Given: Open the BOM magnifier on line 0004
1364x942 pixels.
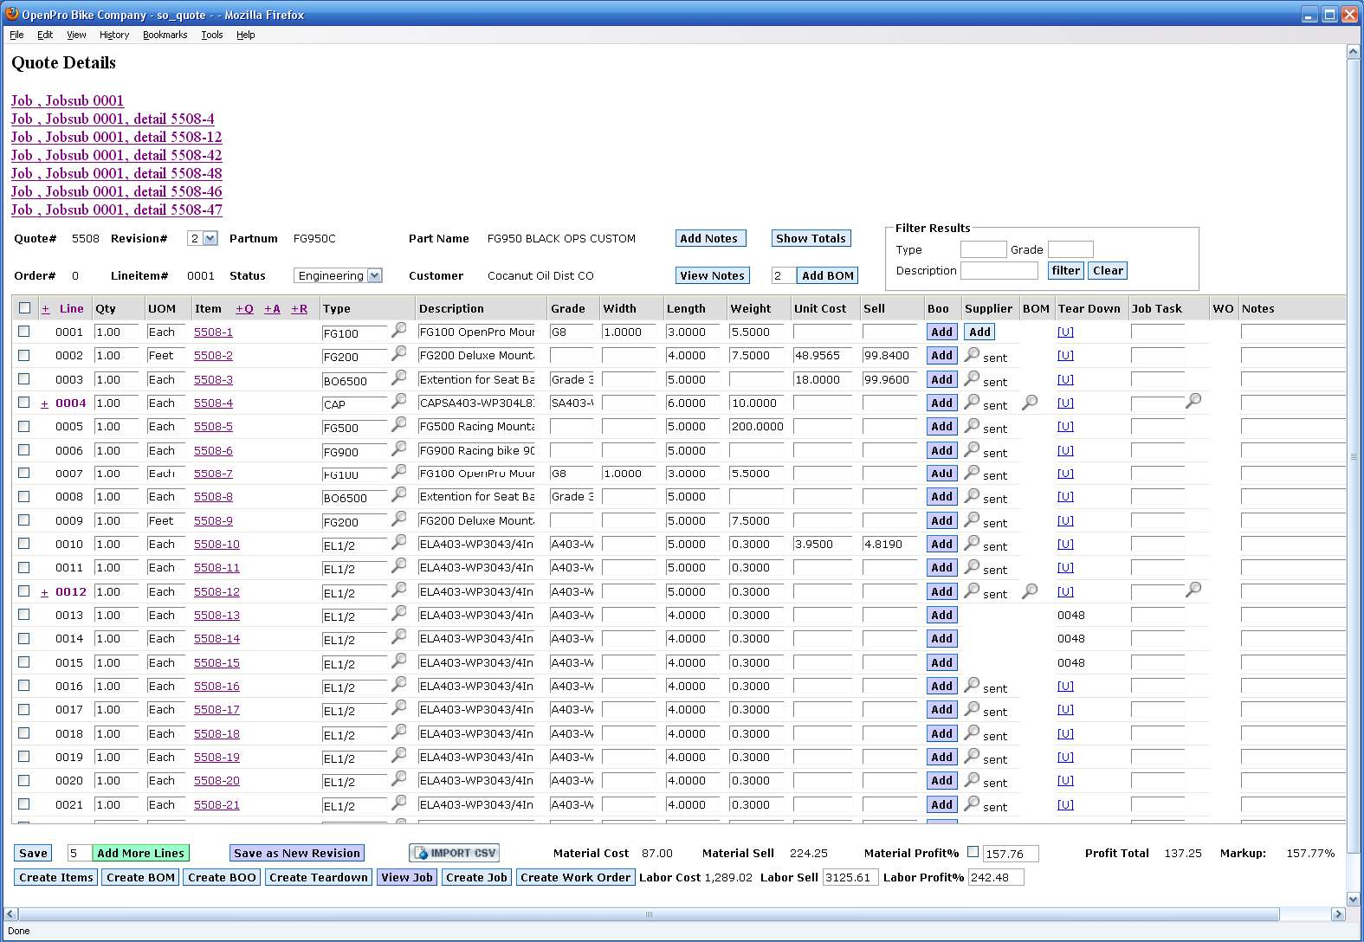Looking at the screenshot, I should [1030, 403].
